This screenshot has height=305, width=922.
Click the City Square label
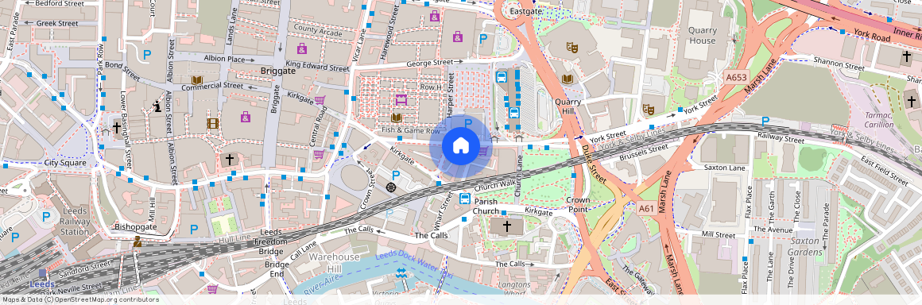(65, 163)
